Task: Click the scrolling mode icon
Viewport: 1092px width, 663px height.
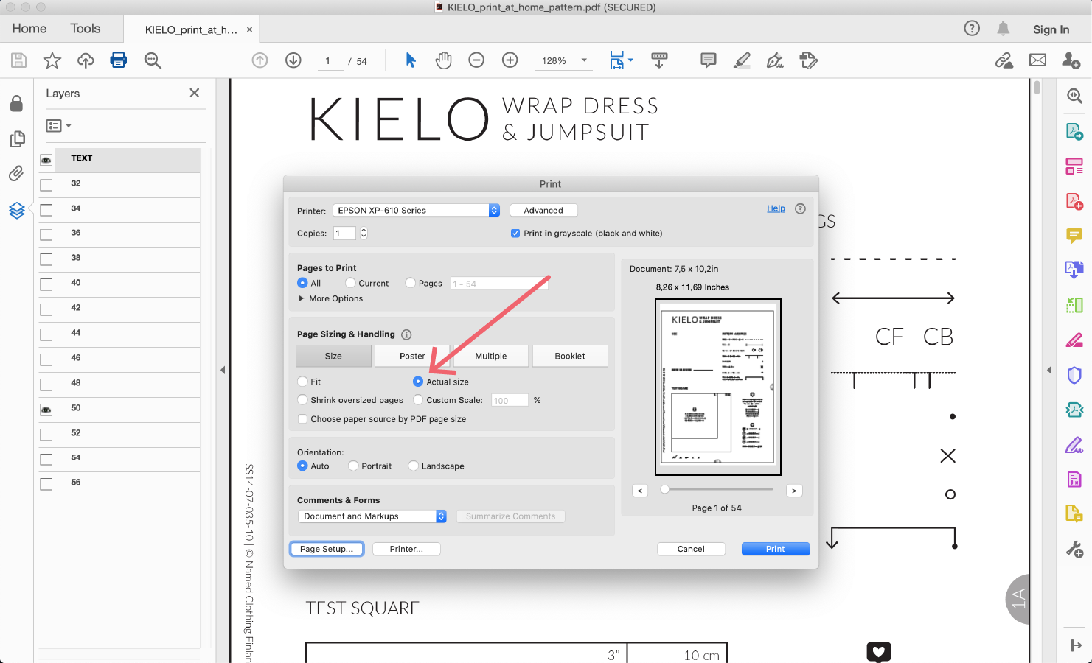Action: 659,60
